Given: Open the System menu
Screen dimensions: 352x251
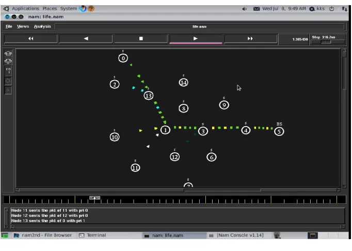Looking at the screenshot, I should 69,9.
